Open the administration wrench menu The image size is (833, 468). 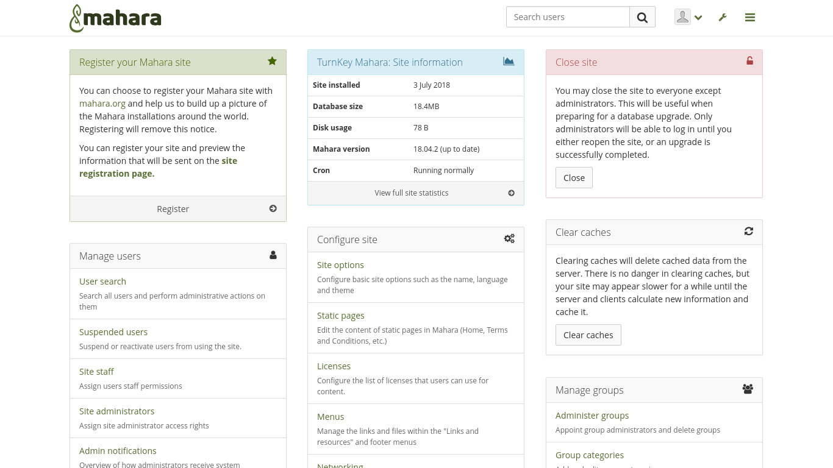[x=723, y=18]
